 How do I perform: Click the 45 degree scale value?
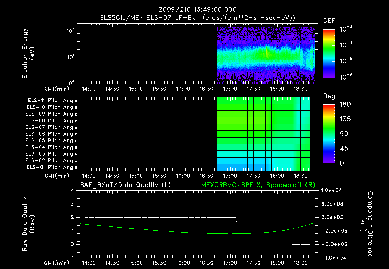click(x=344, y=149)
